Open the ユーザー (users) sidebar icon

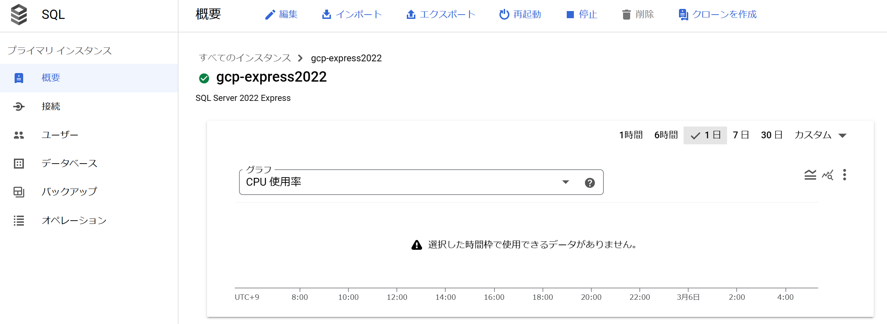click(19, 135)
